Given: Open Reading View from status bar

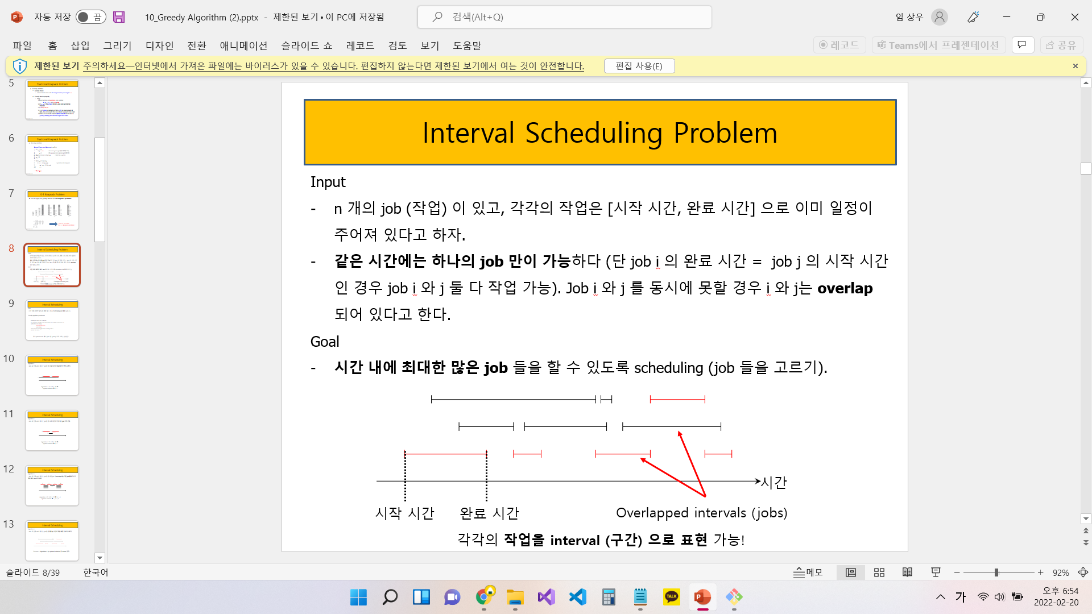Looking at the screenshot, I should pos(907,572).
